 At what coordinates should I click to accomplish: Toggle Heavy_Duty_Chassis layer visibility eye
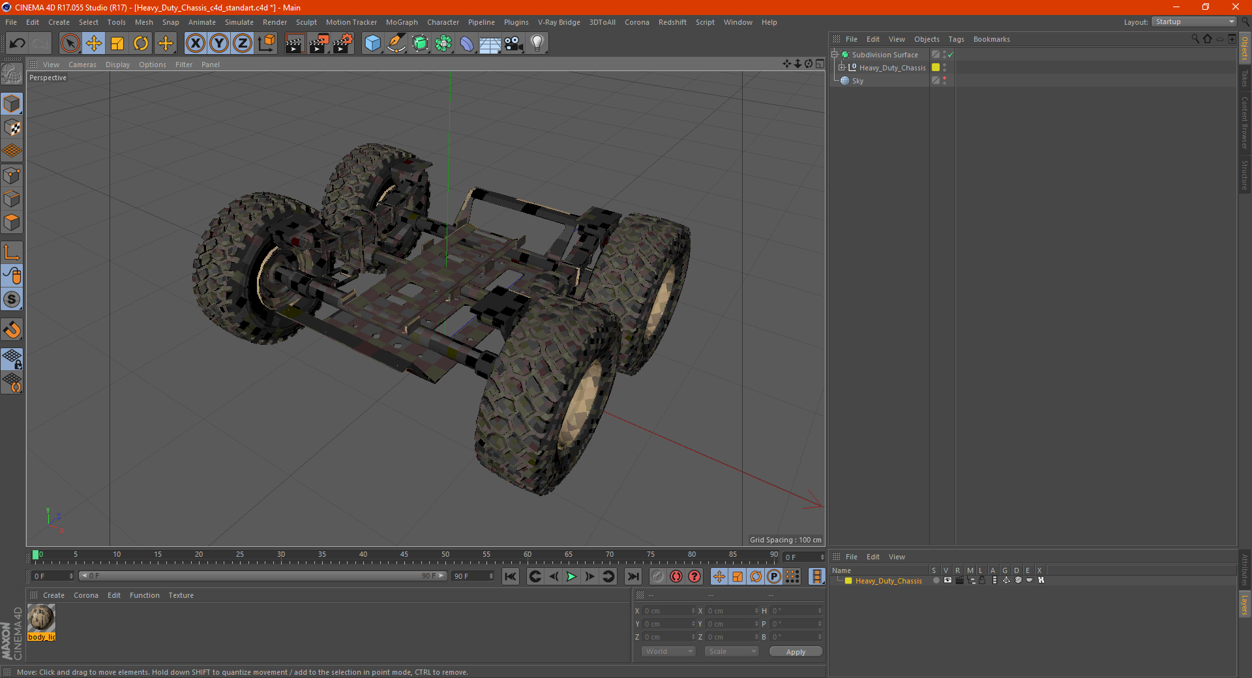point(947,580)
